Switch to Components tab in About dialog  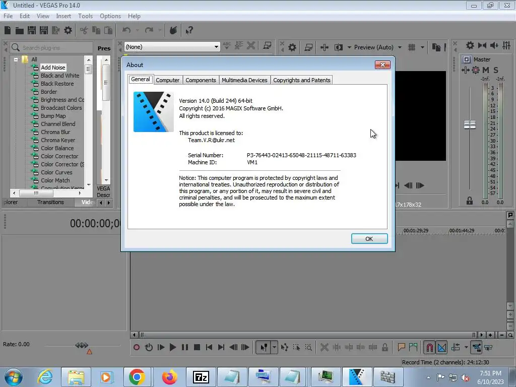(201, 80)
